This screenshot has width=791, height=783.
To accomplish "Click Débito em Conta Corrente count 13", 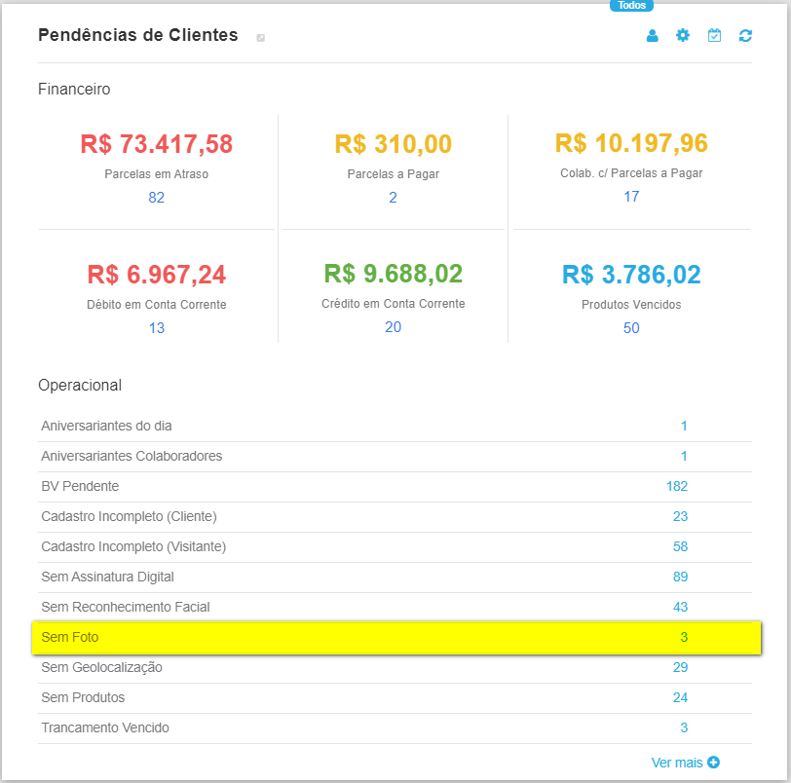I will pyautogui.click(x=157, y=328).
